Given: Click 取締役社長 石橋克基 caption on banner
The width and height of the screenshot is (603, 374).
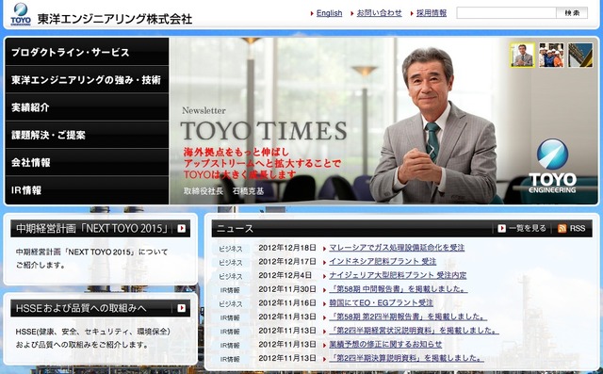Looking at the screenshot, I should pos(223,191).
